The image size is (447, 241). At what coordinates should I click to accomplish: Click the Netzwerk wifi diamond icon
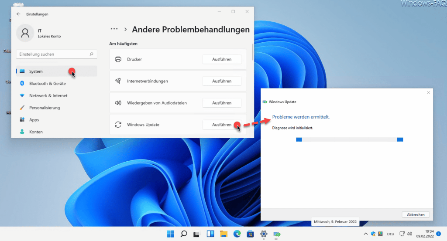click(22, 95)
